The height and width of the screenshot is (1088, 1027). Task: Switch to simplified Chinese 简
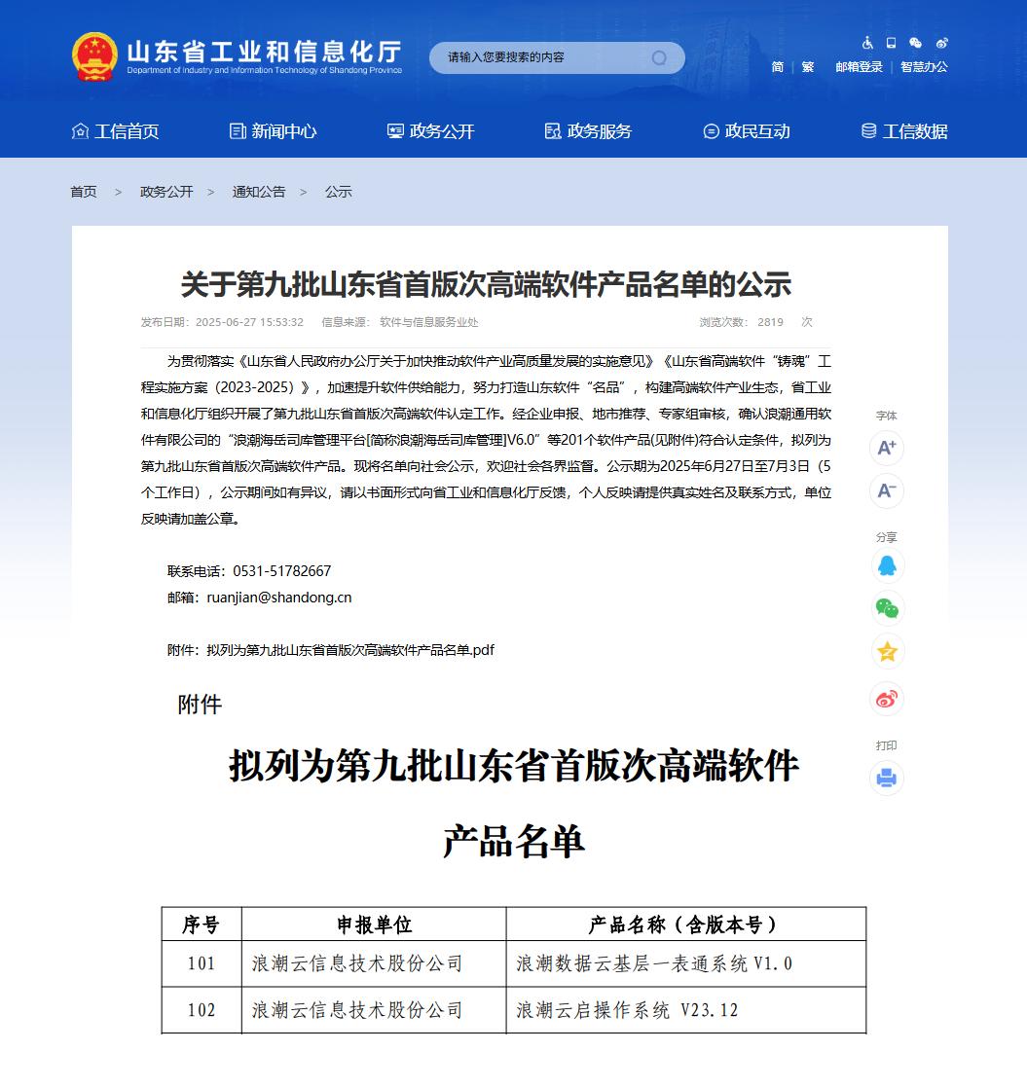tap(777, 66)
